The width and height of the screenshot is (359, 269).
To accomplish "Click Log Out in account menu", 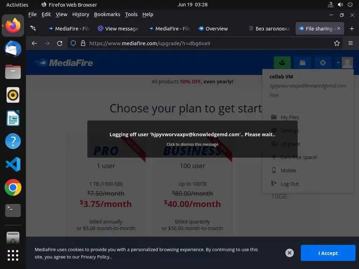I will pos(289,184).
